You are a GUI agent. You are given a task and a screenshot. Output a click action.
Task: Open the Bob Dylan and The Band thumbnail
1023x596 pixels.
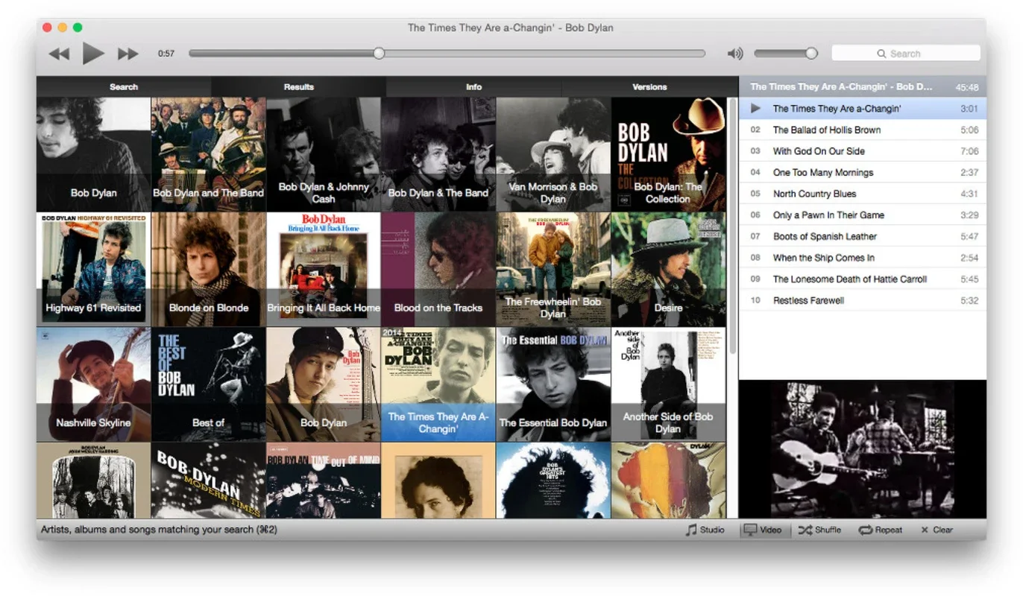pos(209,154)
